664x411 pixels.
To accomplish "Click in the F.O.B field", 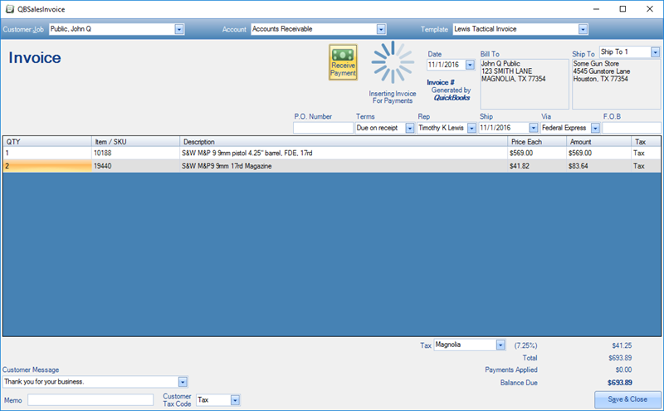I will [632, 128].
